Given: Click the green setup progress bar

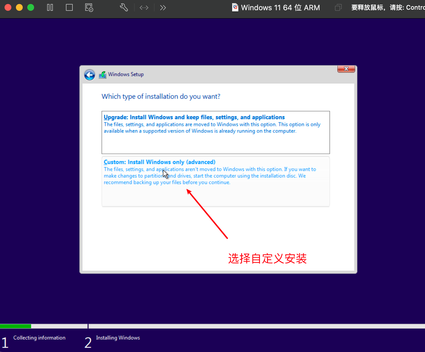Looking at the screenshot, I should click(x=16, y=326).
